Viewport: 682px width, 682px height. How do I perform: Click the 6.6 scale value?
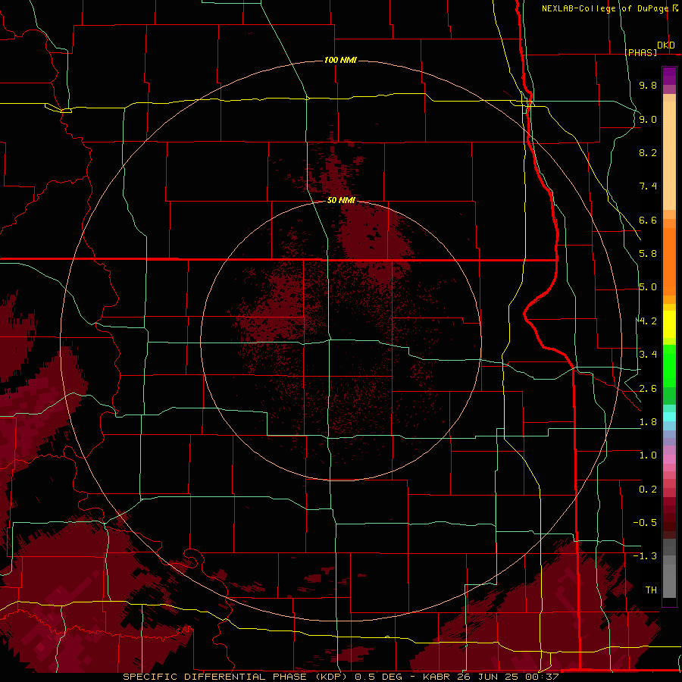coord(648,220)
